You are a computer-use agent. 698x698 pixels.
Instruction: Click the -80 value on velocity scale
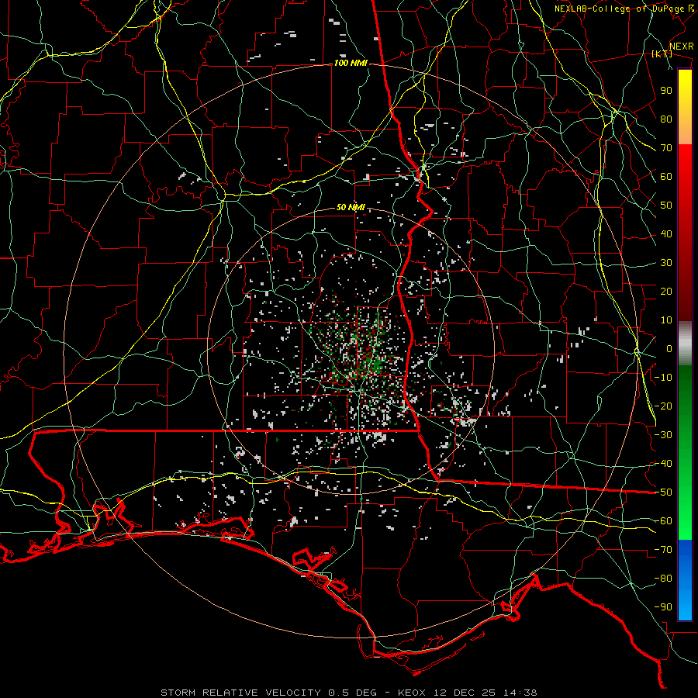coord(663,579)
